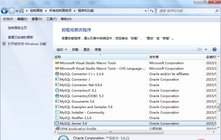Expand the 所有控制面板项 breadcrumb arrow

click(75, 11)
